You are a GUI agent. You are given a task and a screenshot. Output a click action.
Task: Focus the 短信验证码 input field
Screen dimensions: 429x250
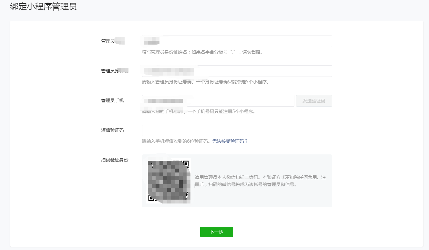237,130
